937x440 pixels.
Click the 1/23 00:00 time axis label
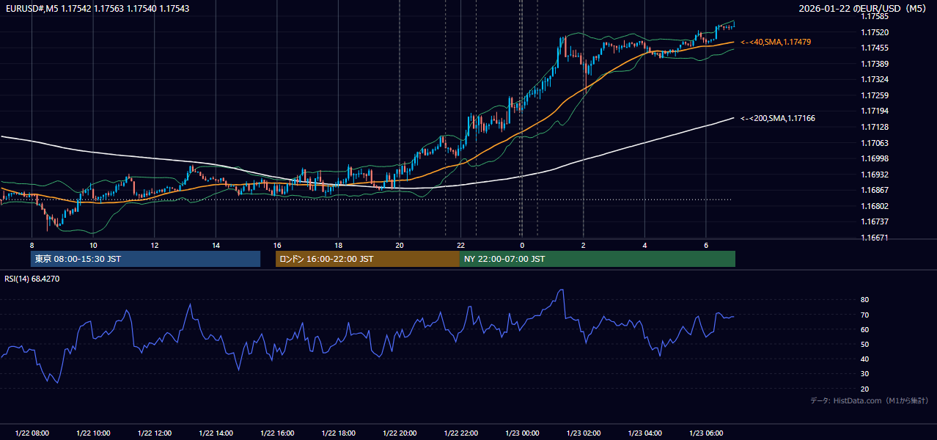tap(522, 433)
